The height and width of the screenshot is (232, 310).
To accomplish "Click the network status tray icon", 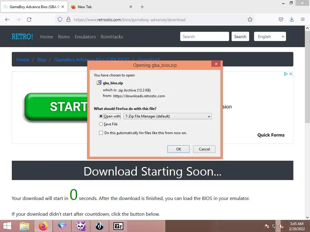I will [274, 226].
